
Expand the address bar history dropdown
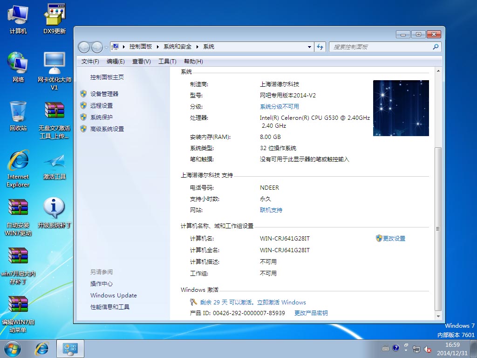coord(310,47)
